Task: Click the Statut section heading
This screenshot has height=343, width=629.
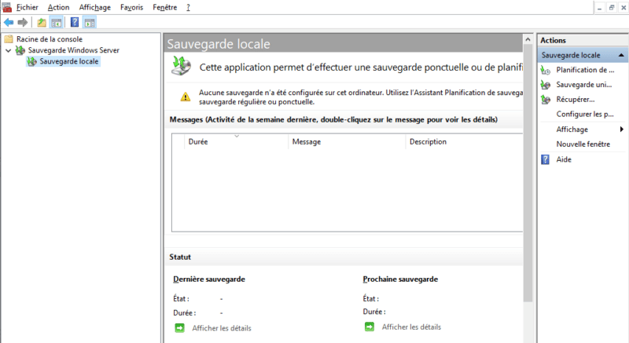Action: pyautogui.click(x=180, y=257)
